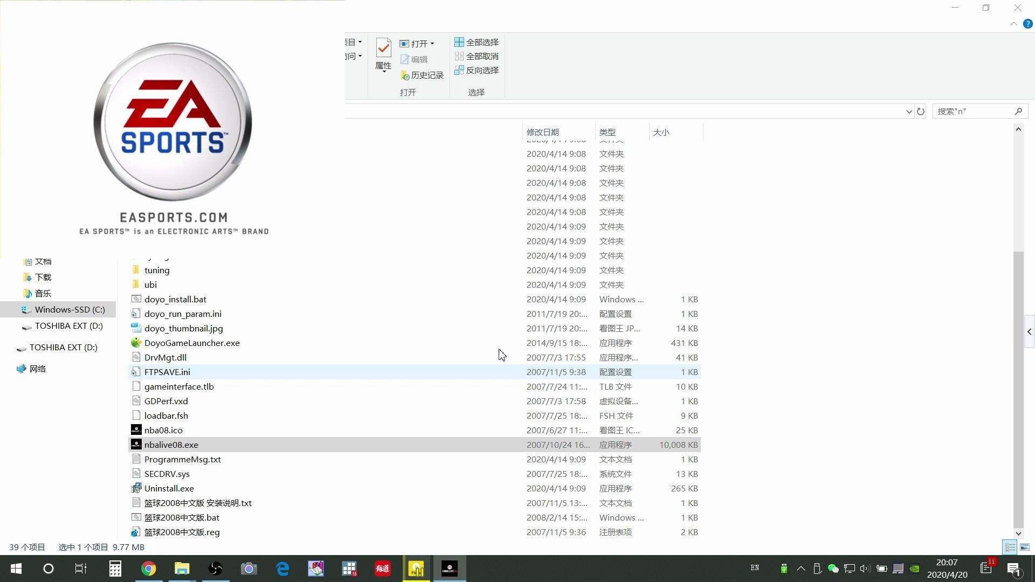
Task: Select the tuning folder
Action: pos(416,270)
